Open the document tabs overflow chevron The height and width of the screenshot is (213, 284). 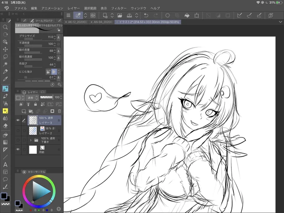[x=280, y=22]
